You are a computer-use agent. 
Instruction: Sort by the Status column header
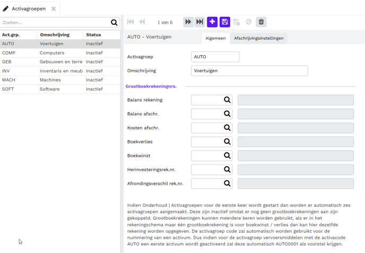click(x=93, y=35)
